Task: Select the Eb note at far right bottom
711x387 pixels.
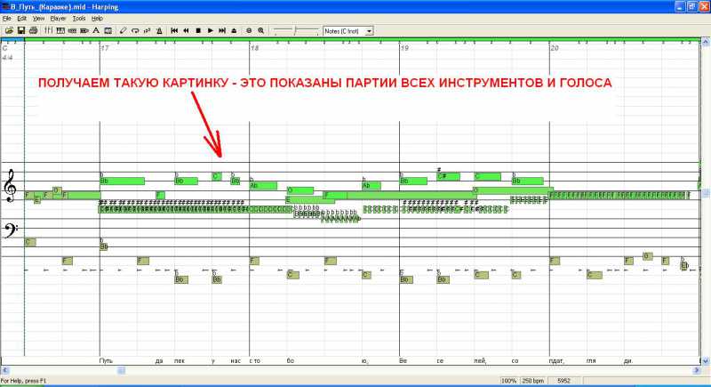Action: coord(684,265)
